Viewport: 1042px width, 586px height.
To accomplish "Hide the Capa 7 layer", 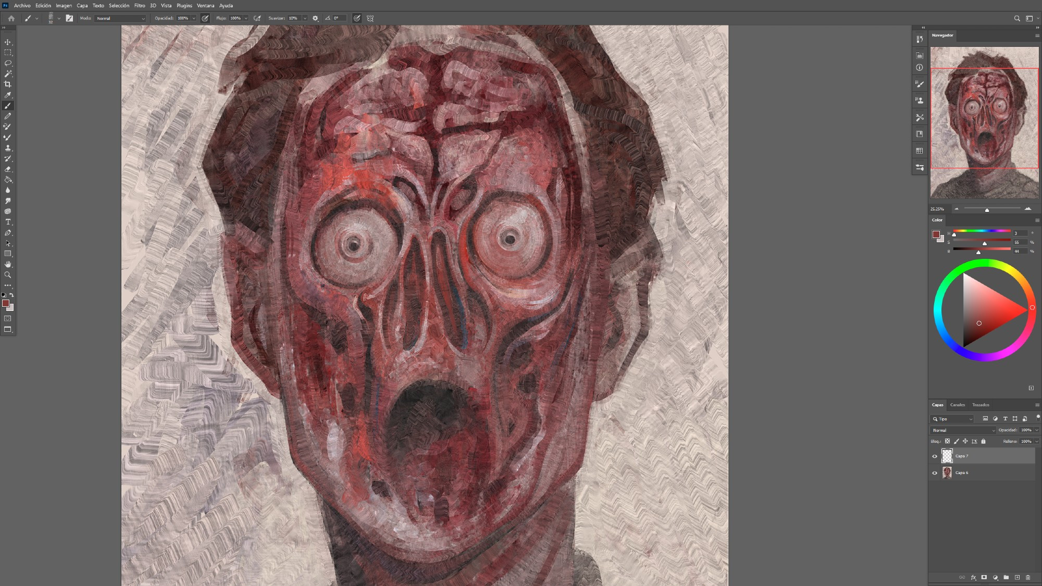I will [935, 456].
